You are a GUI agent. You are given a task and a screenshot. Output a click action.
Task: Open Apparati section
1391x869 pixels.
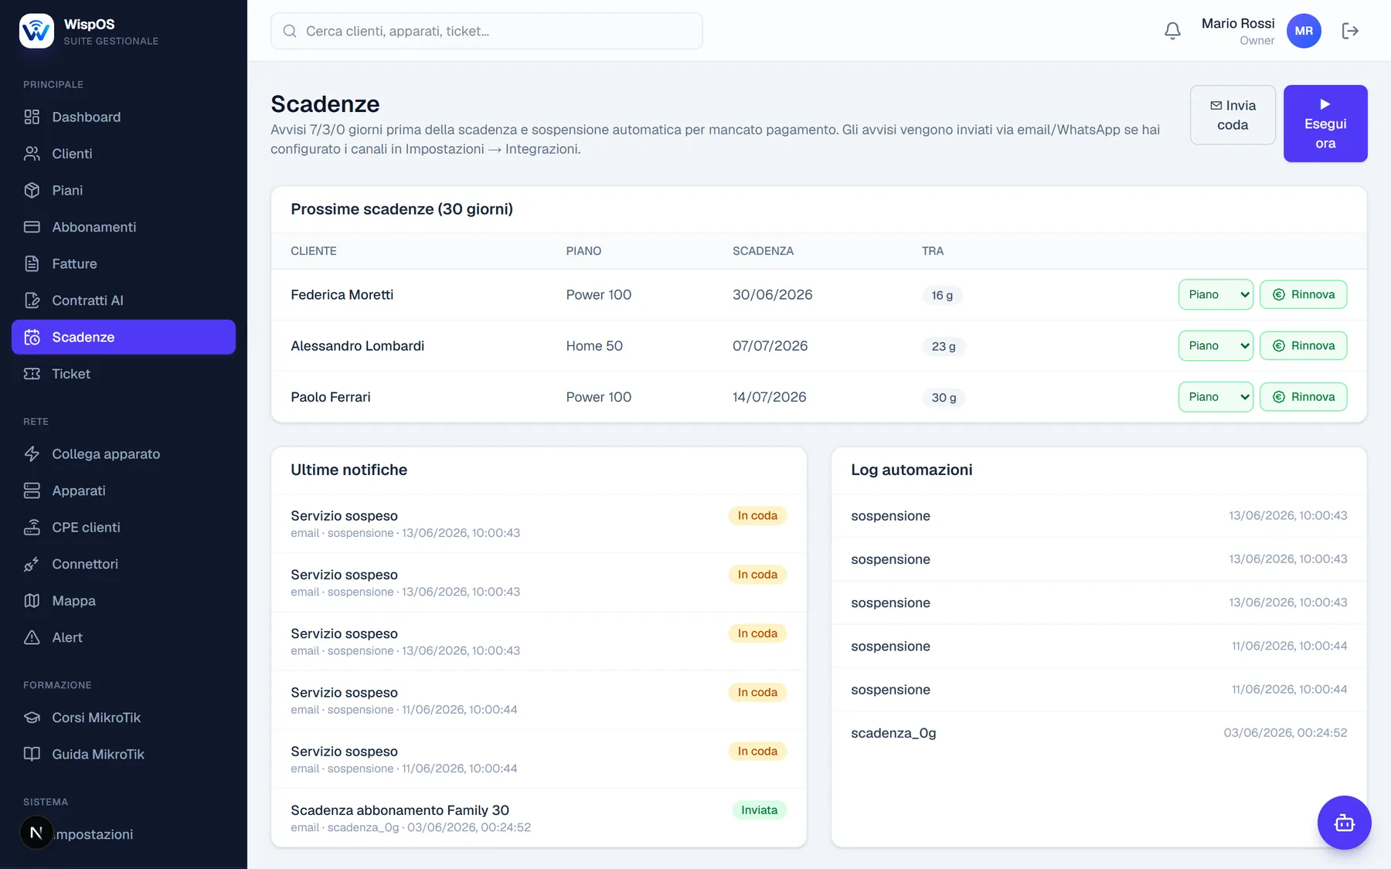(124, 491)
